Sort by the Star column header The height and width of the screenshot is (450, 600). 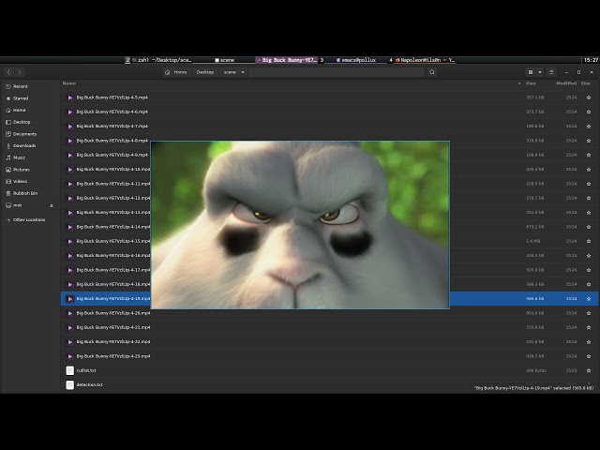click(x=586, y=83)
